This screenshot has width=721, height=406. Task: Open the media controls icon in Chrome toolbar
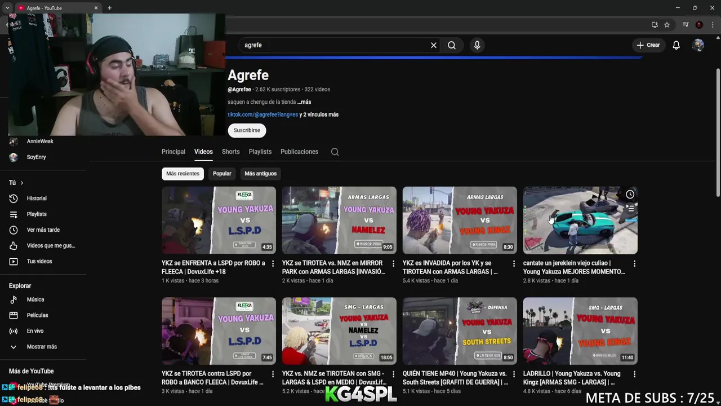(686, 25)
